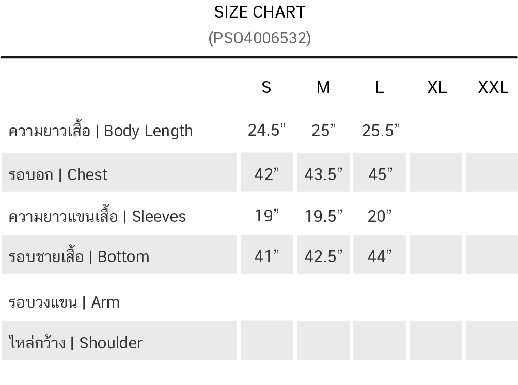Click the Sleeves row label
Image resolution: width=518 pixels, height=385 pixels.
97,216
